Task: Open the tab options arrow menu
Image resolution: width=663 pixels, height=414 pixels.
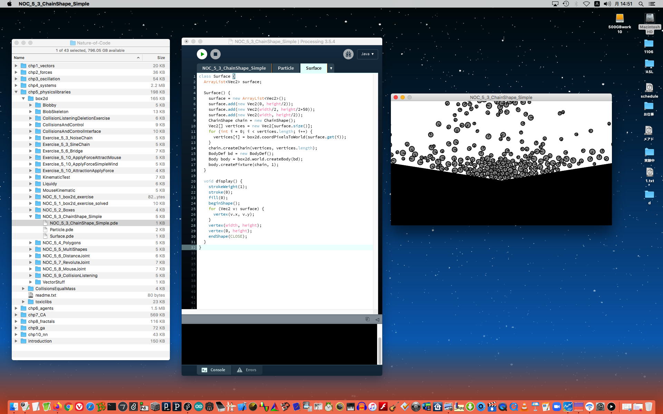Action: pyautogui.click(x=331, y=68)
